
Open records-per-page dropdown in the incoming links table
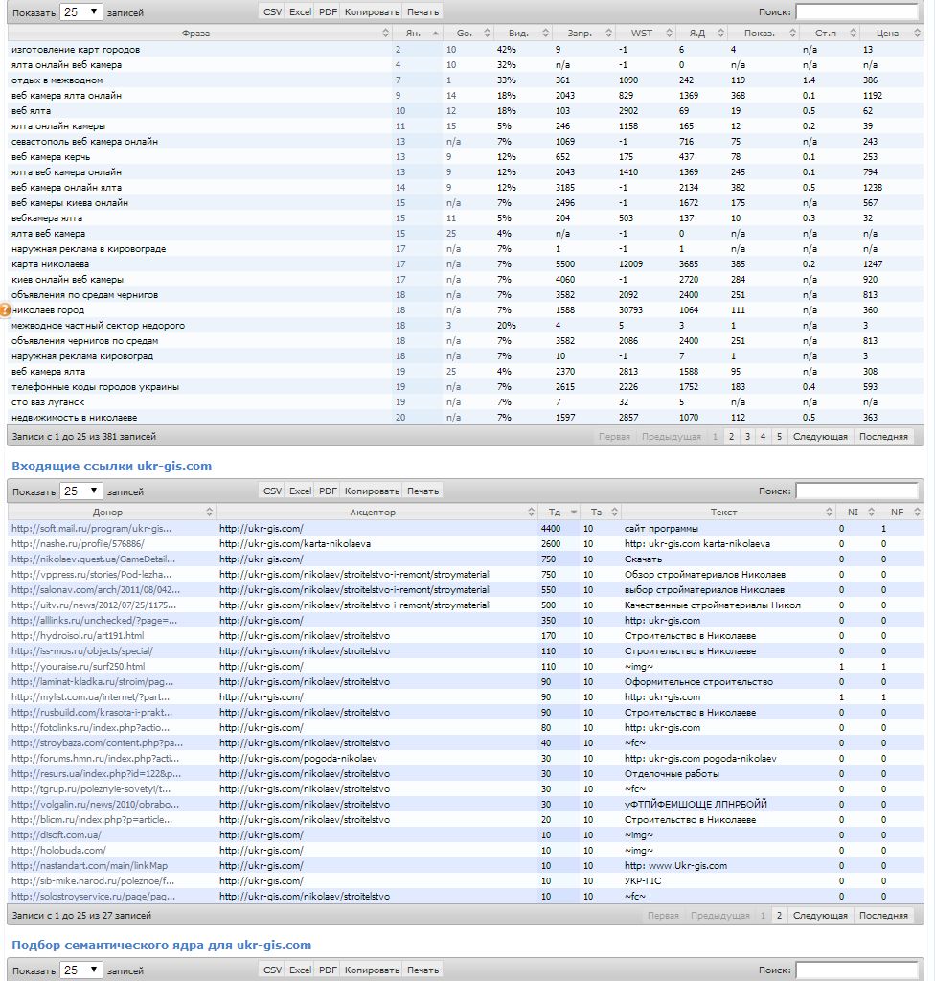click(x=81, y=490)
